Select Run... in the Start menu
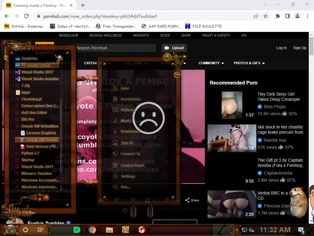 click(x=121, y=187)
